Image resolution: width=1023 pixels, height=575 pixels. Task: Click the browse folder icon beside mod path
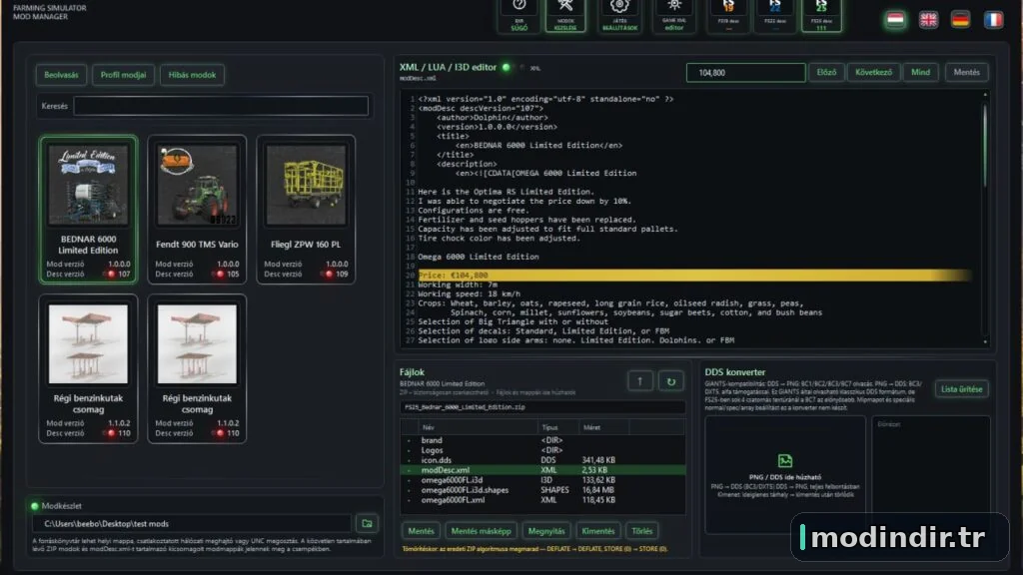coord(367,523)
